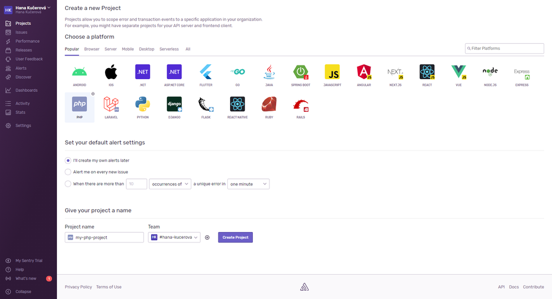Select the React platform icon
The image size is (552, 299).
pos(427,72)
